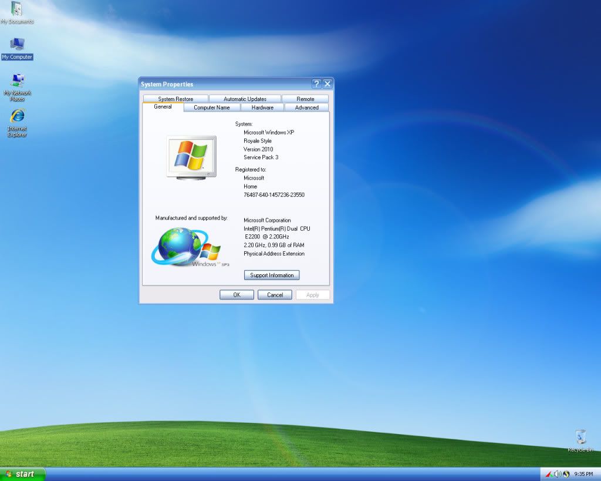Click the question mark help button
The image size is (601, 481).
tap(316, 84)
